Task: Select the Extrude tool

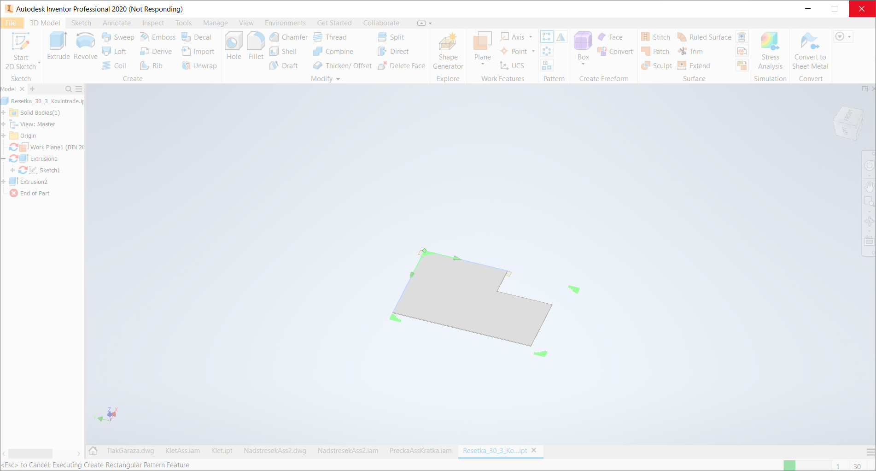Action: tap(58, 46)
